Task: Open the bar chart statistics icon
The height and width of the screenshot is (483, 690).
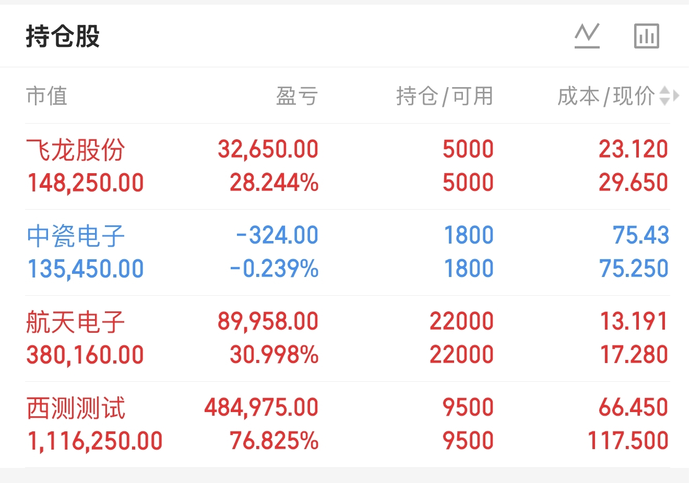Action: (x=646, y=36)
